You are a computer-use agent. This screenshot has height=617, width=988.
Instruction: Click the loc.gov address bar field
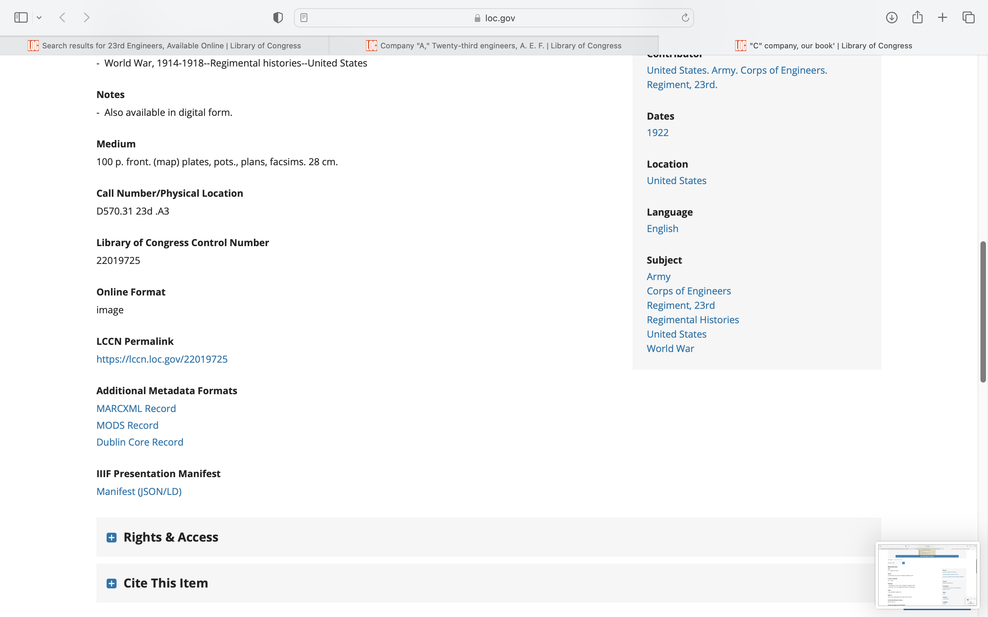(x=494, y=18)
